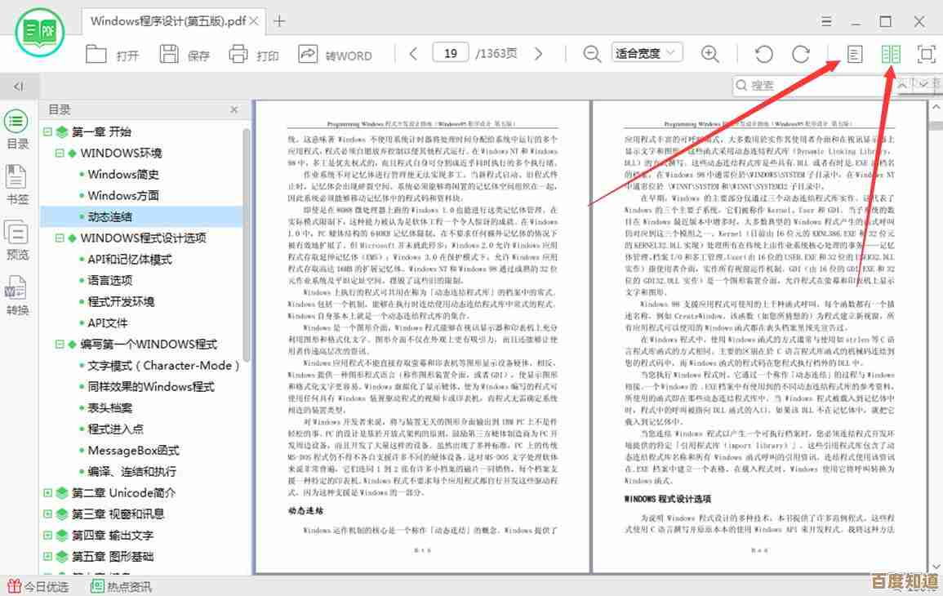
Task: Open the 书签 bookmarks sidebar tab
Action: tap(17, 184)
